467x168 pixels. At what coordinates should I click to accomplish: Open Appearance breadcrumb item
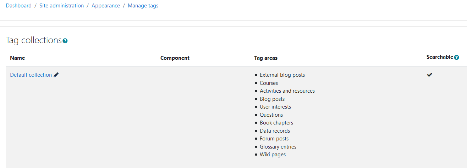(106, 6)
